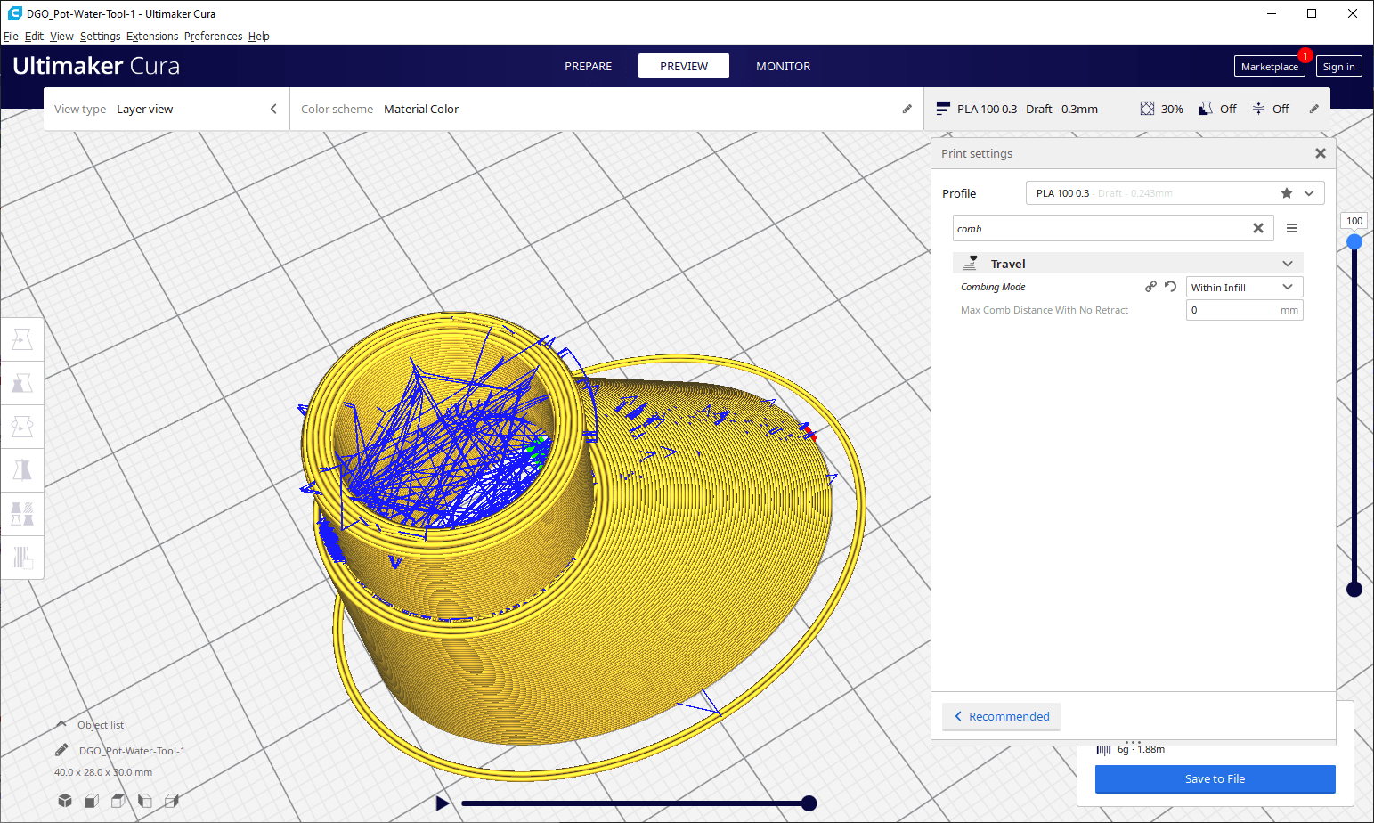Open the Help menu
1374x823 pixels.
click(259, 37)
